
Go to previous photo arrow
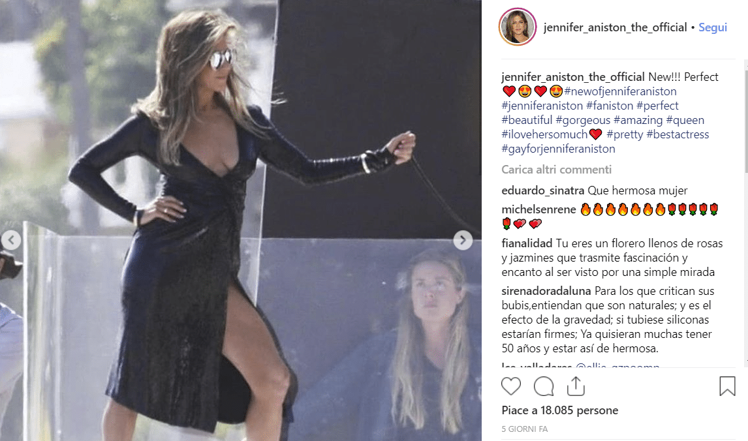click(x=11, y=240)
